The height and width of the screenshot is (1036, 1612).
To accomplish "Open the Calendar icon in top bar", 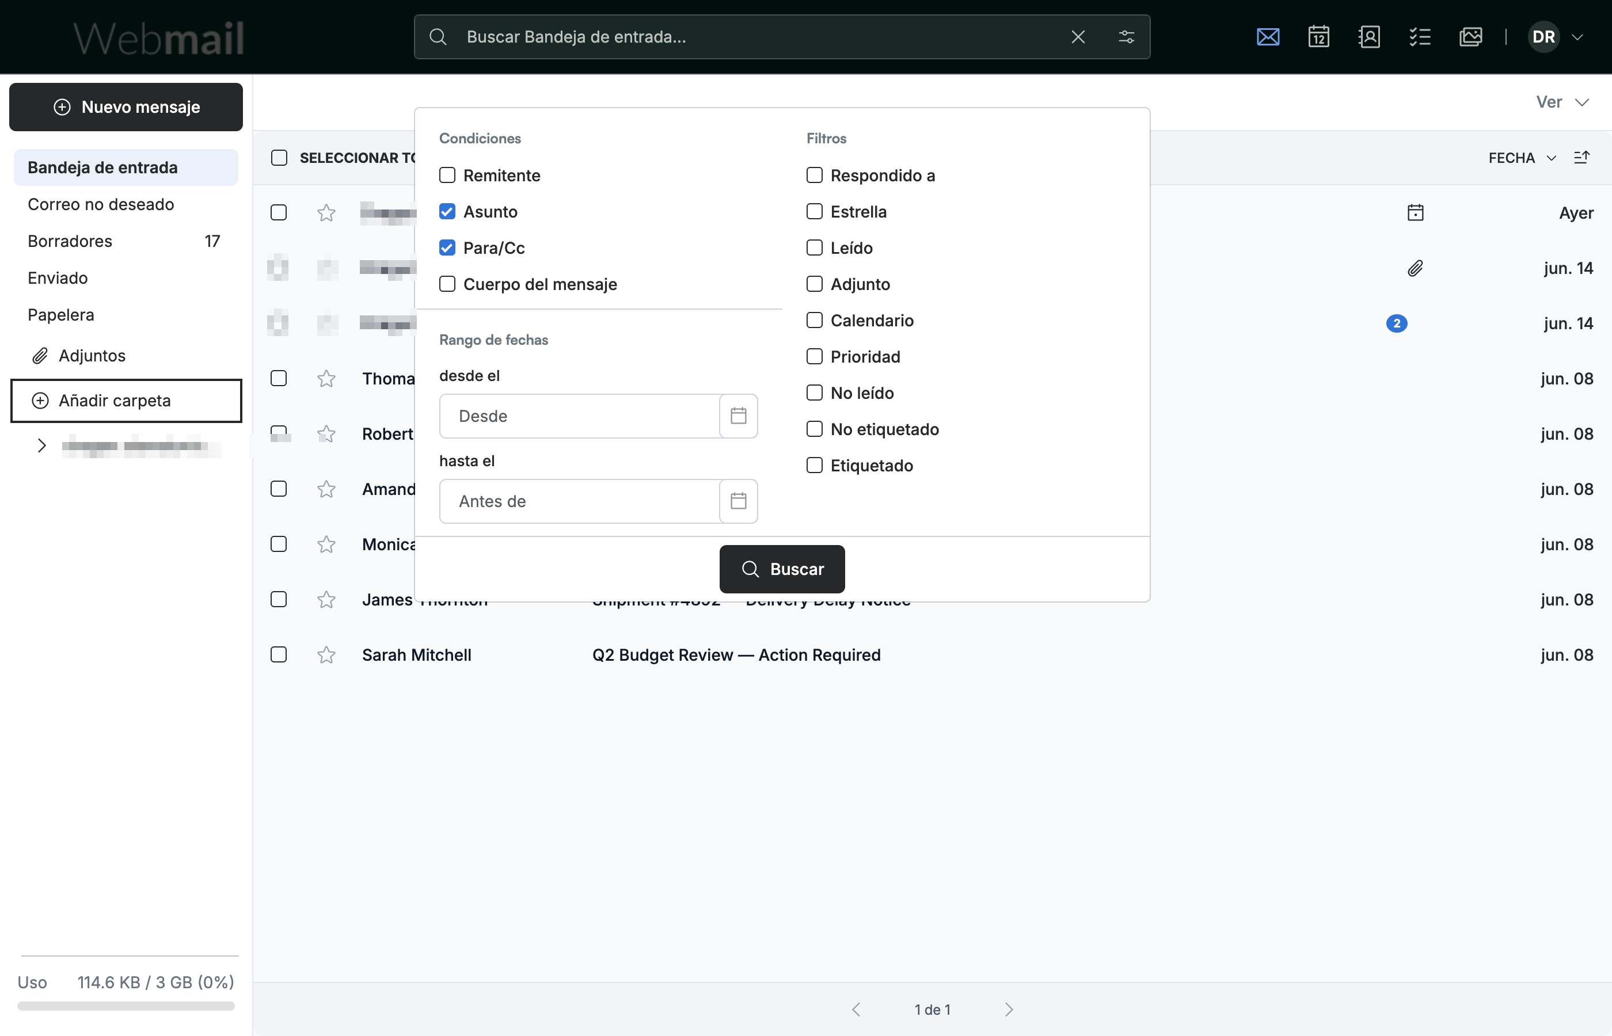I will pyautogui.click(x=1318, y=37).
